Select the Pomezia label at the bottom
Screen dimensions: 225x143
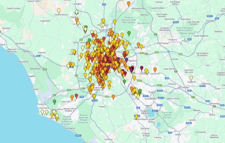108,139
